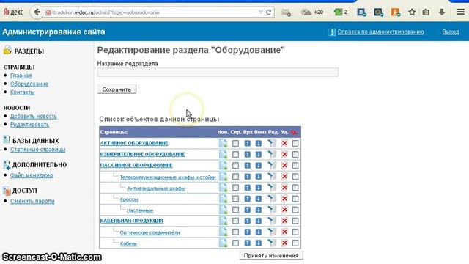Tick delete-selection checkbox for Настенные

tap(295, 210)
